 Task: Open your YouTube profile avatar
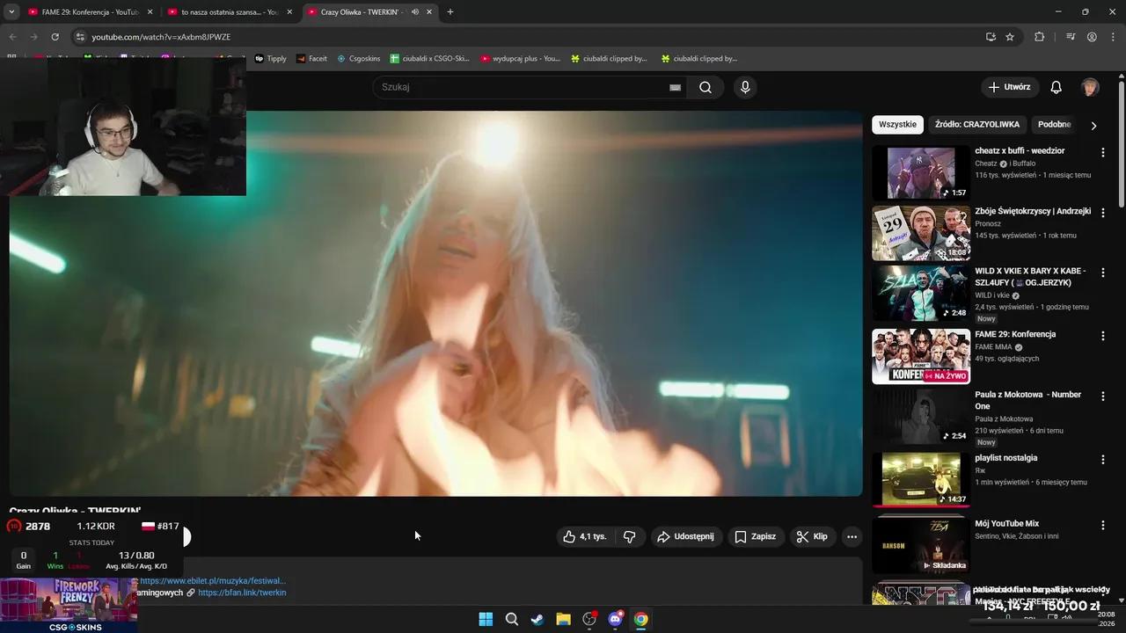1090,87
